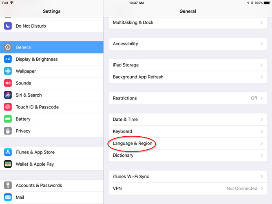The image size is (272, 204).
Task: Tap the Touch ID fingerprint icon
Action: 8,107
